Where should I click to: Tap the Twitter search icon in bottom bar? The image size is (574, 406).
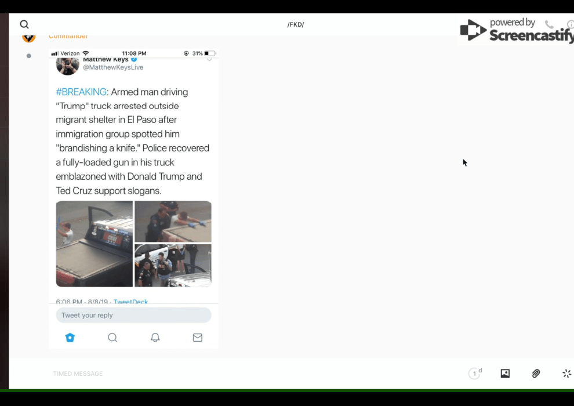[112, 338]
